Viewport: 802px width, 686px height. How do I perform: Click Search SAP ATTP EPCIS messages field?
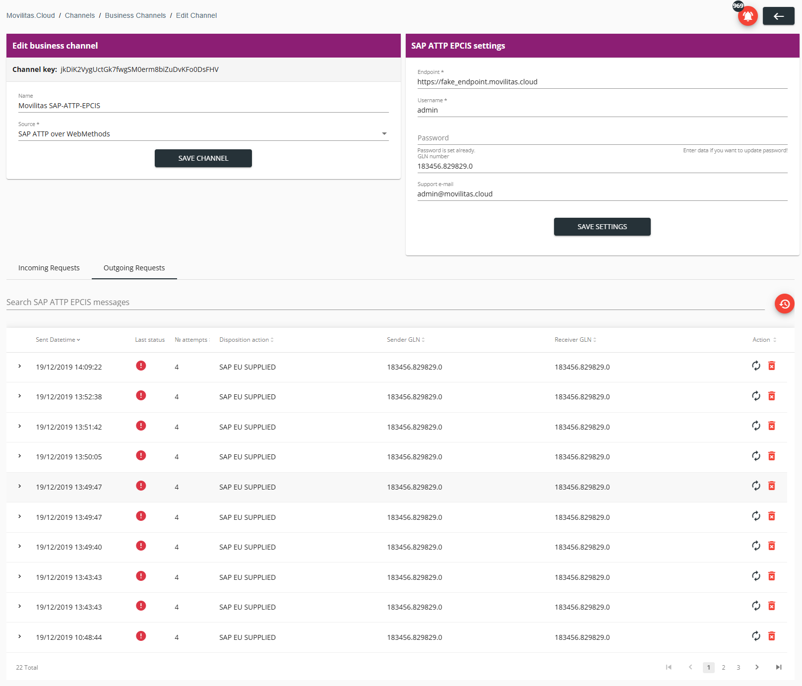(x=385, y=302)
